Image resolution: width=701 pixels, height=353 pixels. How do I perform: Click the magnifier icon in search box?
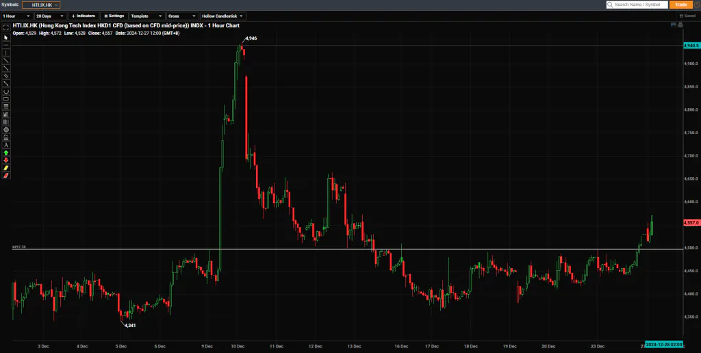point(610,5)
